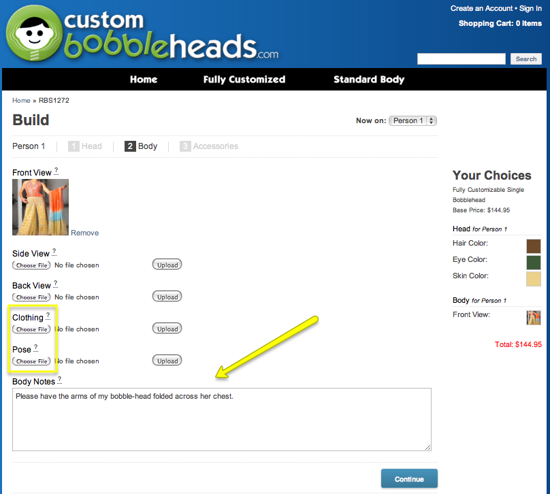Upload the Pose image
Image resolution: width=550 pixels, height=494 pixels.
[167, 361]
